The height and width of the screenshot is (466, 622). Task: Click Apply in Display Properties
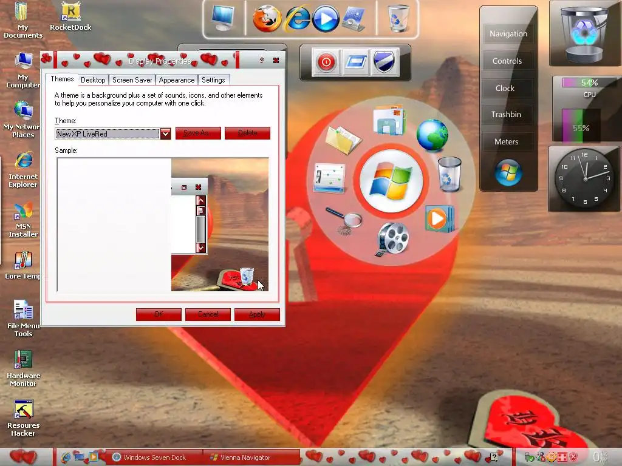[257, 315]
